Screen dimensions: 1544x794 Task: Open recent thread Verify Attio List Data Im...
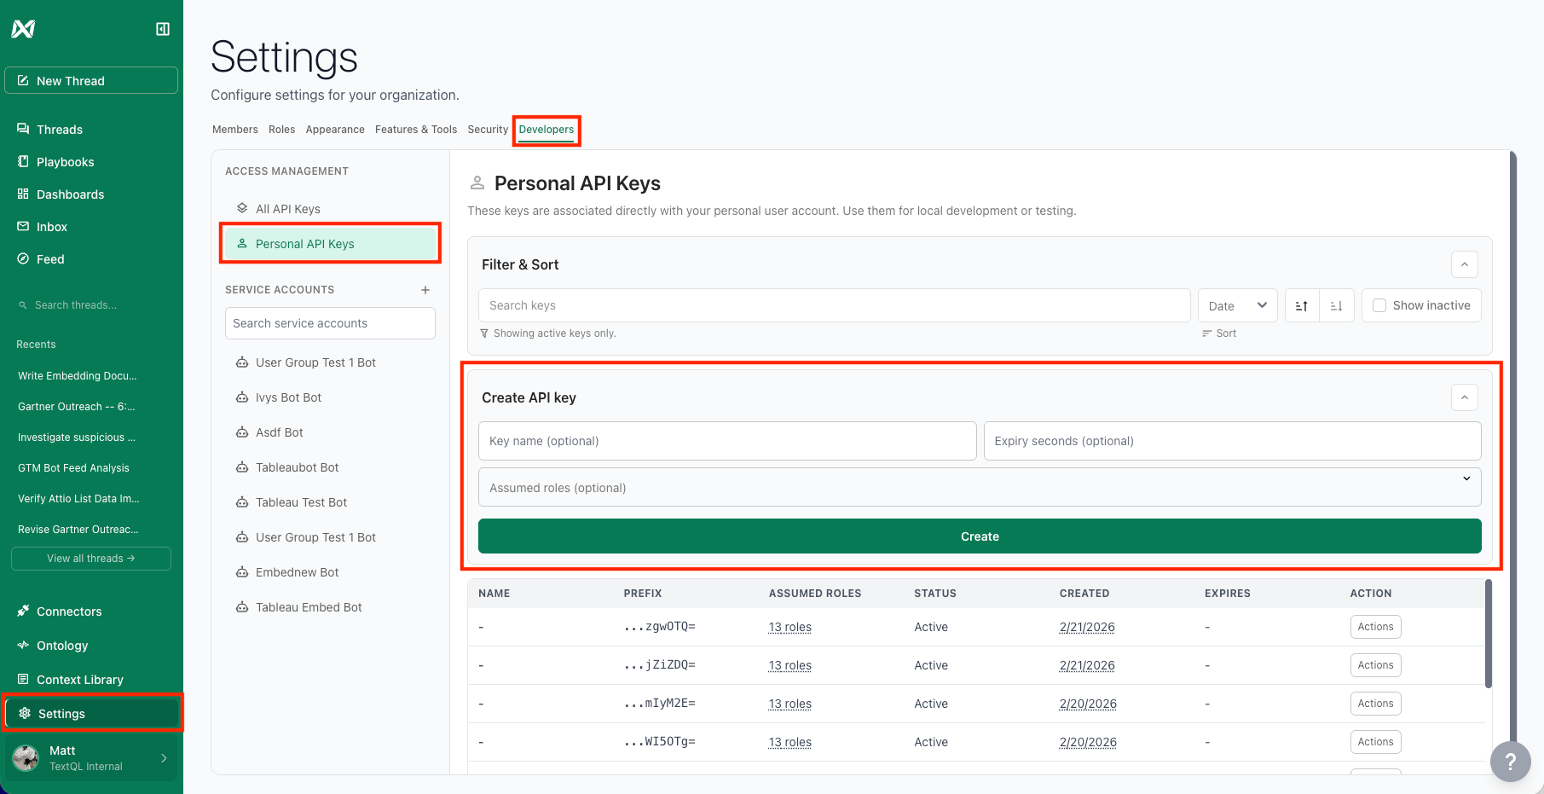(x=78, y=499)
